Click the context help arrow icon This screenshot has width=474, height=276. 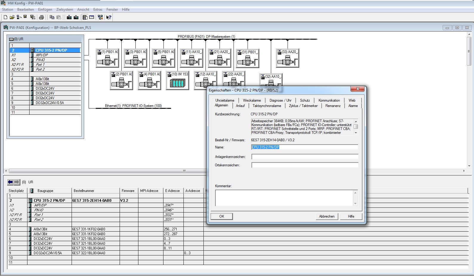(109, 17)
